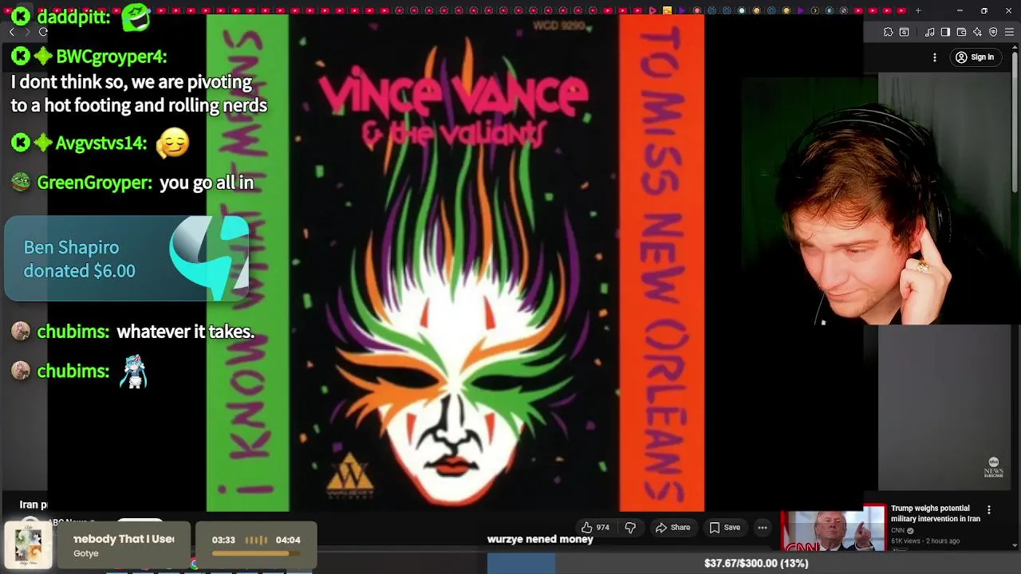Viewport: 1021px width, 574px height.
Task: Open Trump Iran CNN video thumbnail
Action: coord(833,527)
